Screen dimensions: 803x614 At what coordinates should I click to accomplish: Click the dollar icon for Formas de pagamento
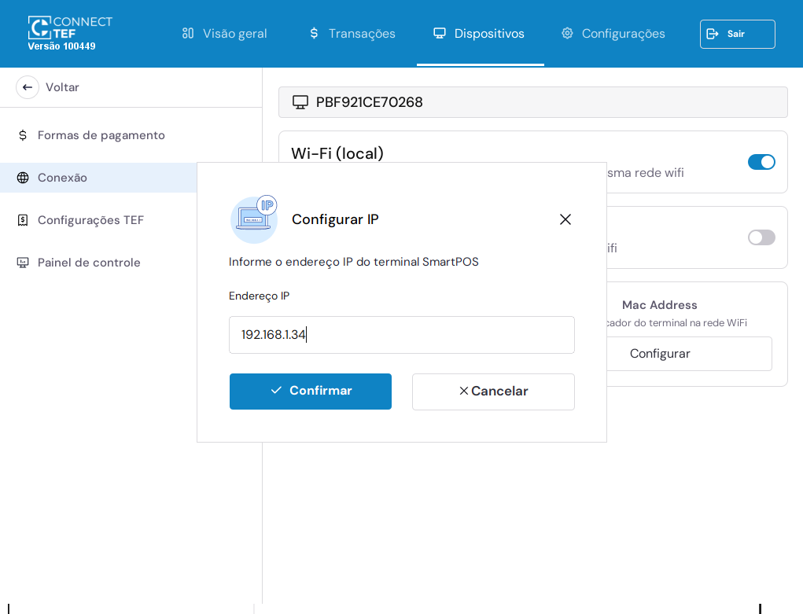click(23, 135)
